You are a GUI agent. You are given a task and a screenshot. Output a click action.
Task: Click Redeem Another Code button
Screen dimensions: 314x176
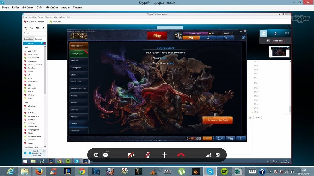click(218, 120)
